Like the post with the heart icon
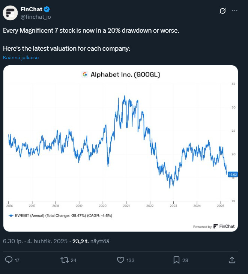The height and width of the screenshot is (274, 248). click(120, 260)
